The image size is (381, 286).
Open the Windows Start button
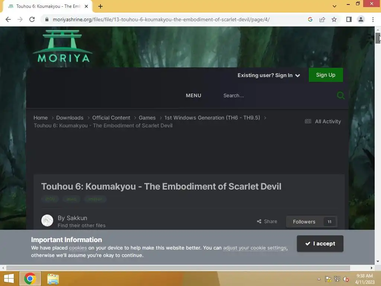click(9, 279)
